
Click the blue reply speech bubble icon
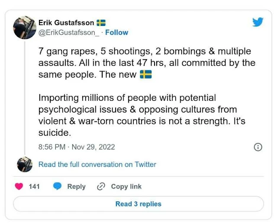click(x=57, y=186)
